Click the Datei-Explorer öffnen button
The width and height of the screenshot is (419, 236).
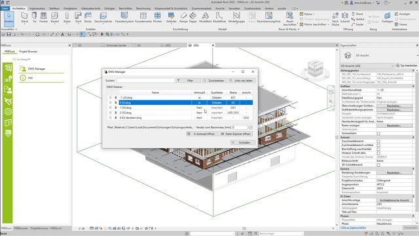pos(236,134)
